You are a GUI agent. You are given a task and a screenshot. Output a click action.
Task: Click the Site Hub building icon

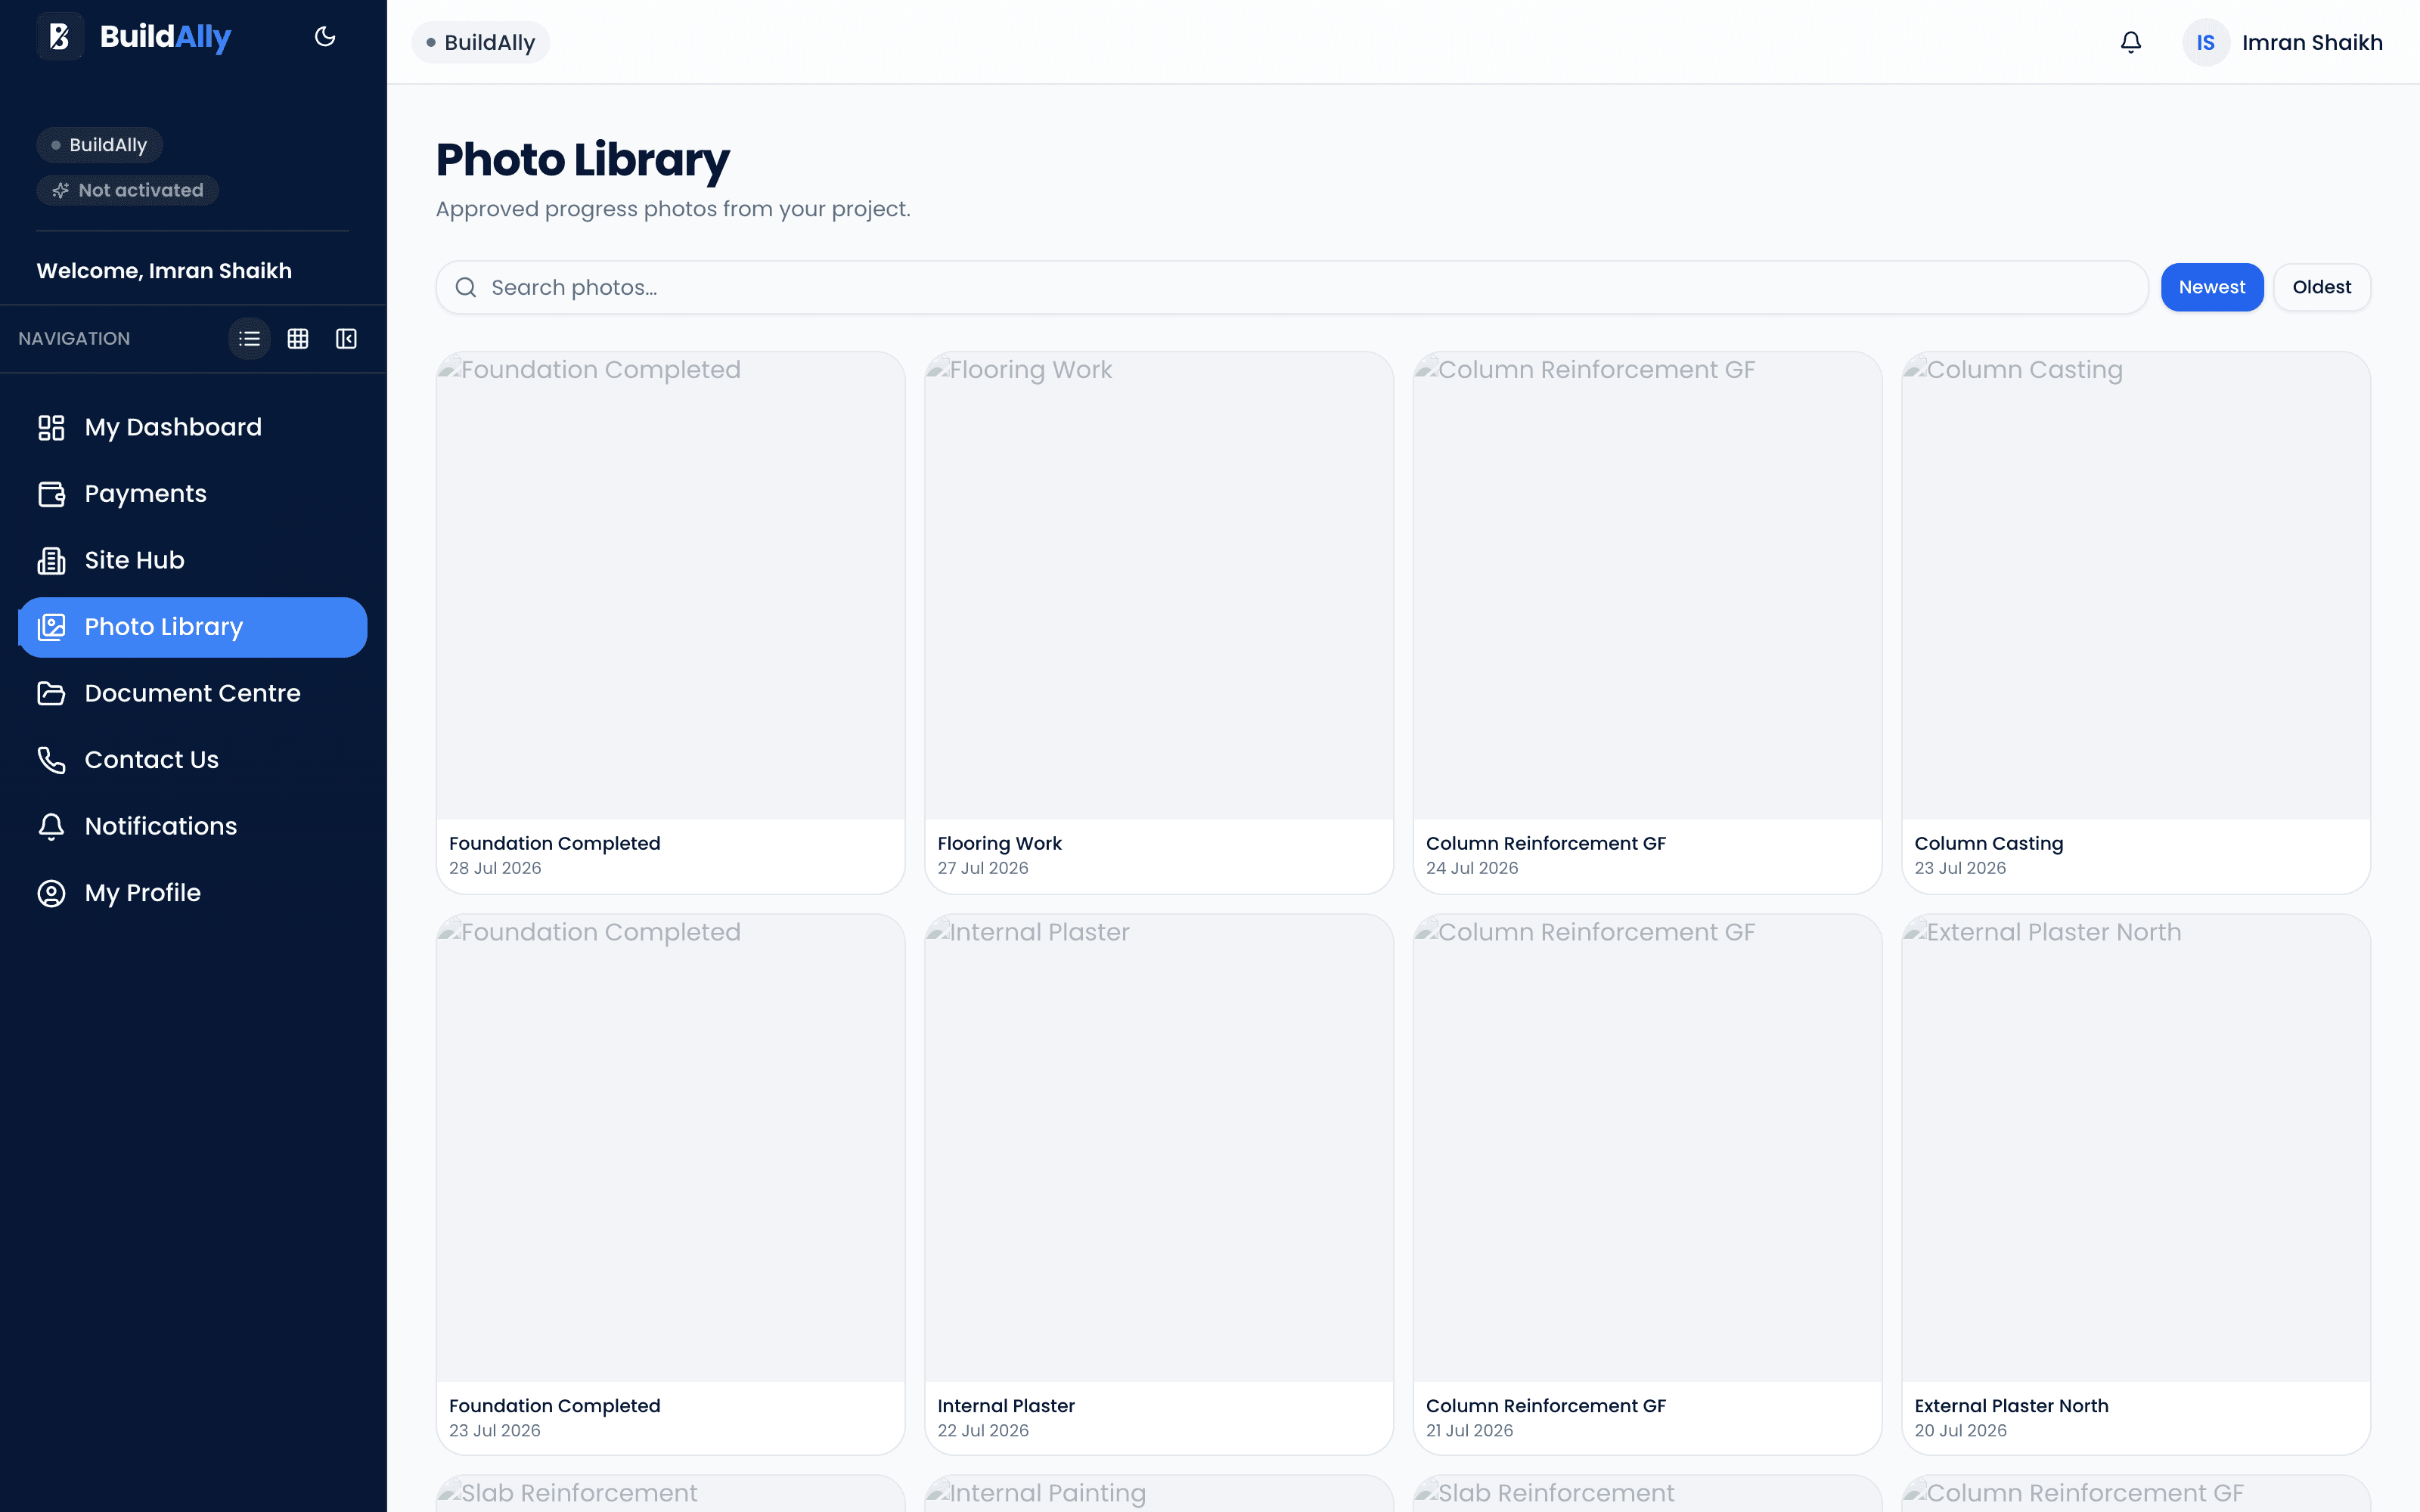pos(51,561)
